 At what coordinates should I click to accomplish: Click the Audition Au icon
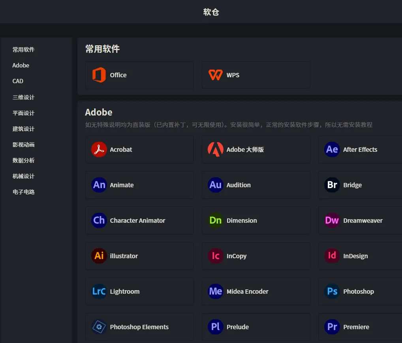[x=215, y=185]
